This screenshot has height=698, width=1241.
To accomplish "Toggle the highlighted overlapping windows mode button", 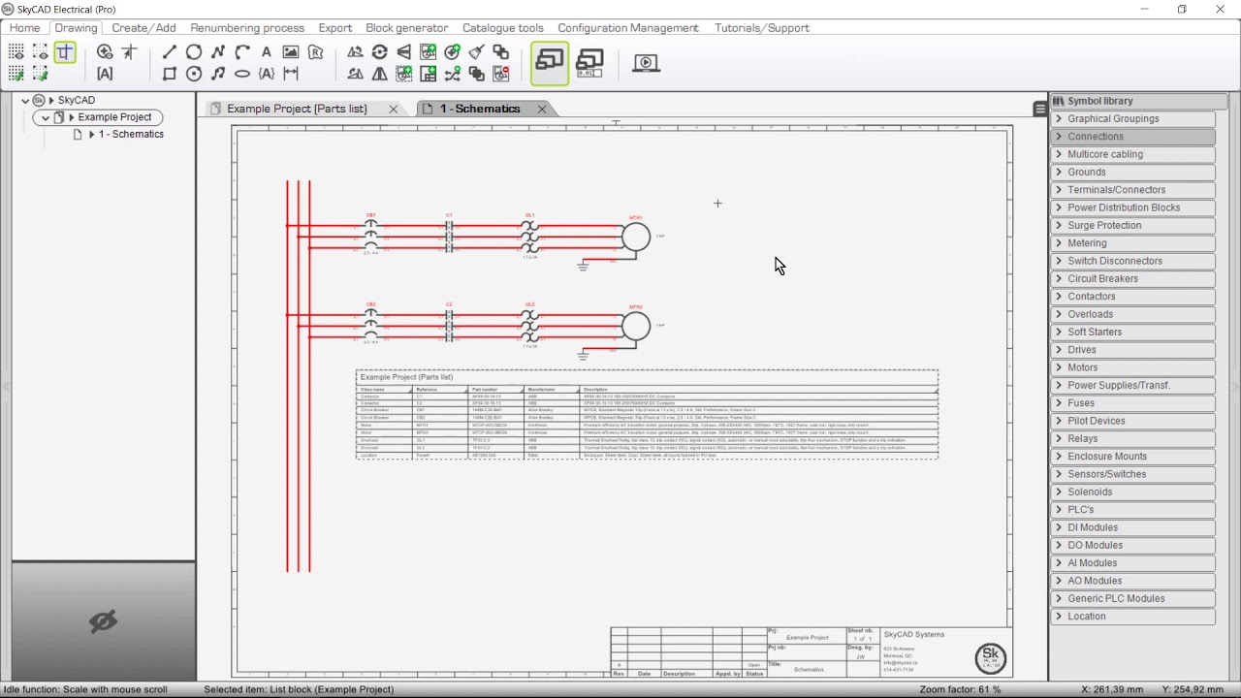I will pyautogui.click(x=550, y=63).
